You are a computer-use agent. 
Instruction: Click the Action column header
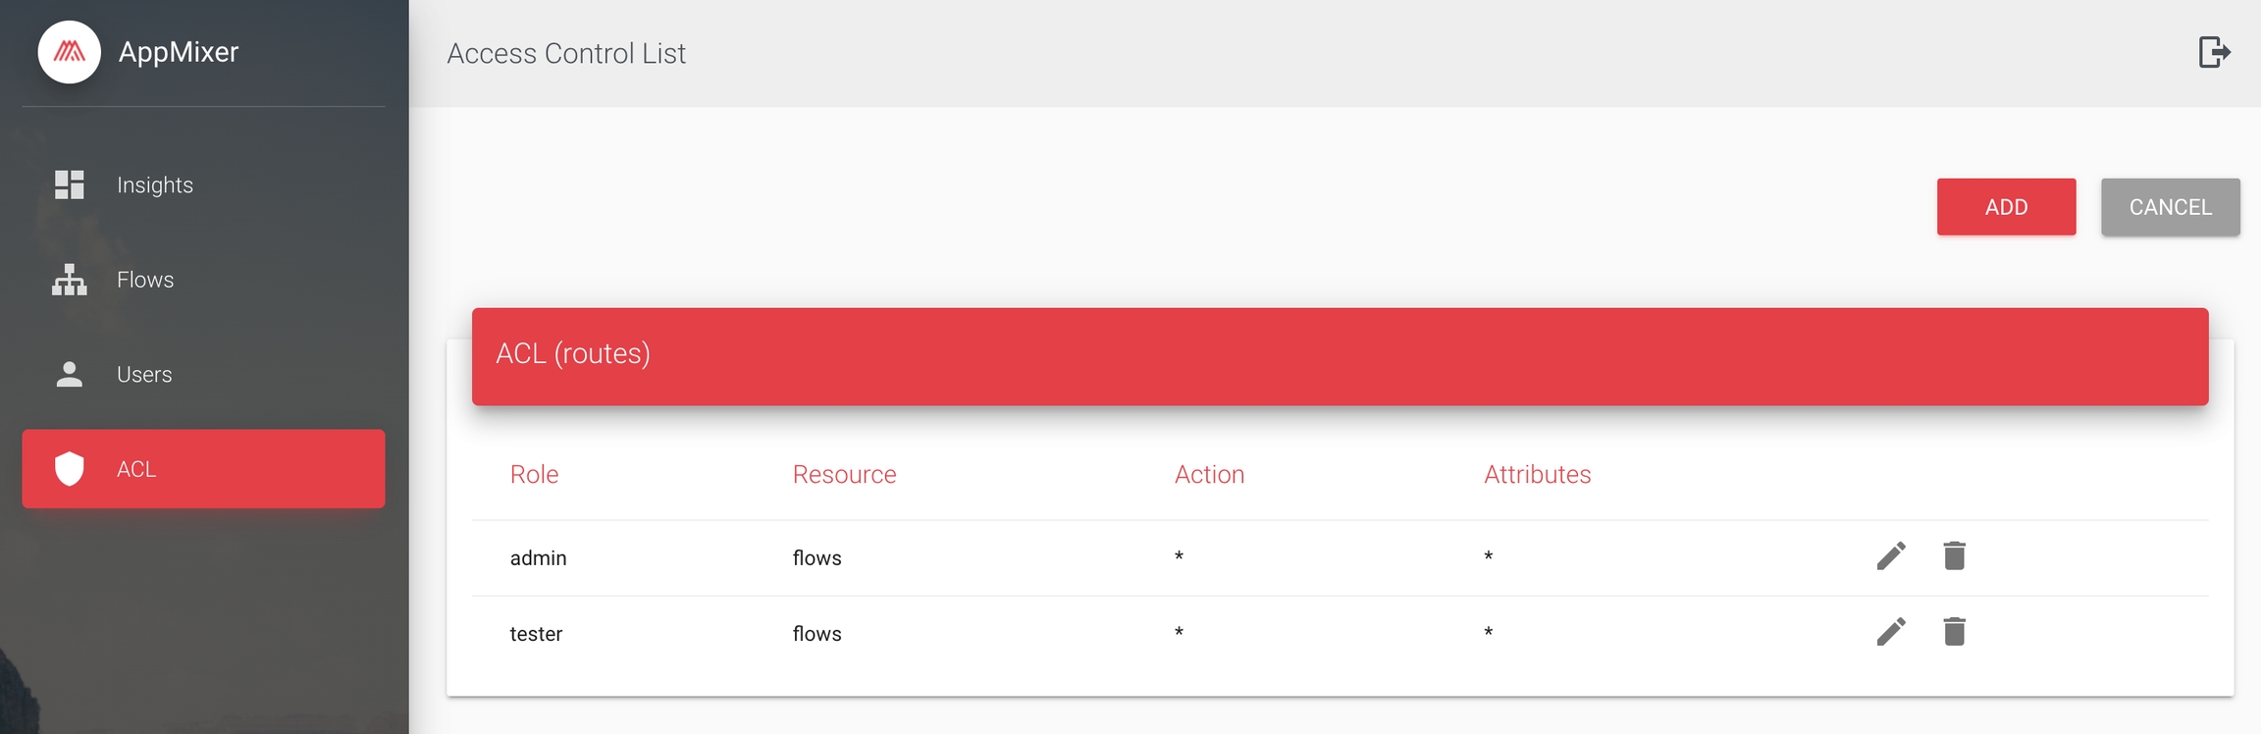coord(1209,474)
